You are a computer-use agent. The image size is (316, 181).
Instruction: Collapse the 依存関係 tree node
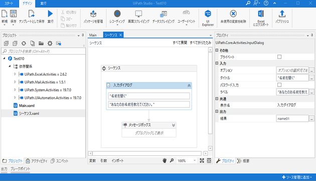click(x=10, y=66)
